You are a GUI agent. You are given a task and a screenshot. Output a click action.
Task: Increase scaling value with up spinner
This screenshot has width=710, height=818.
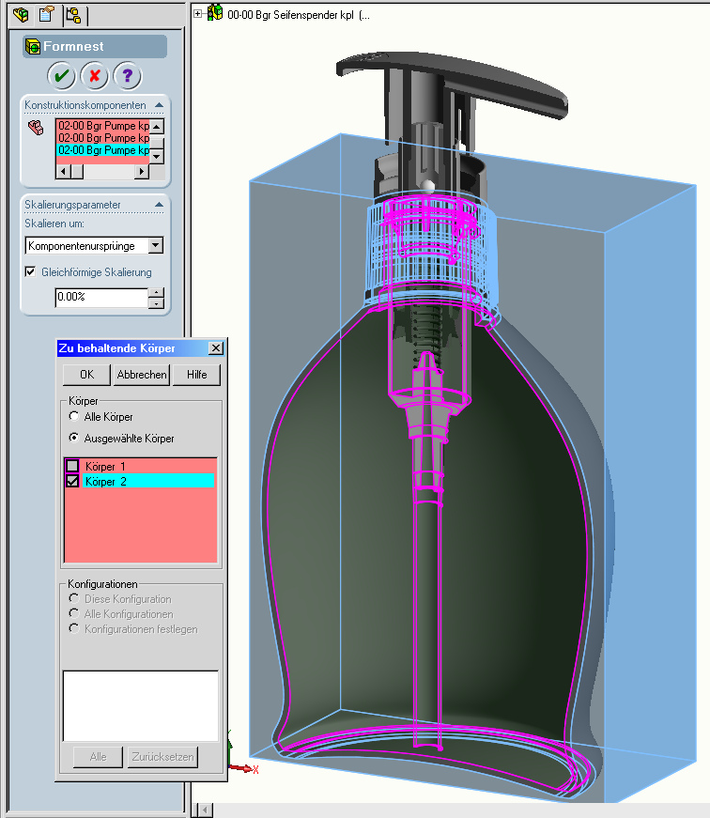pyautogui.click(x=156, y=293)
